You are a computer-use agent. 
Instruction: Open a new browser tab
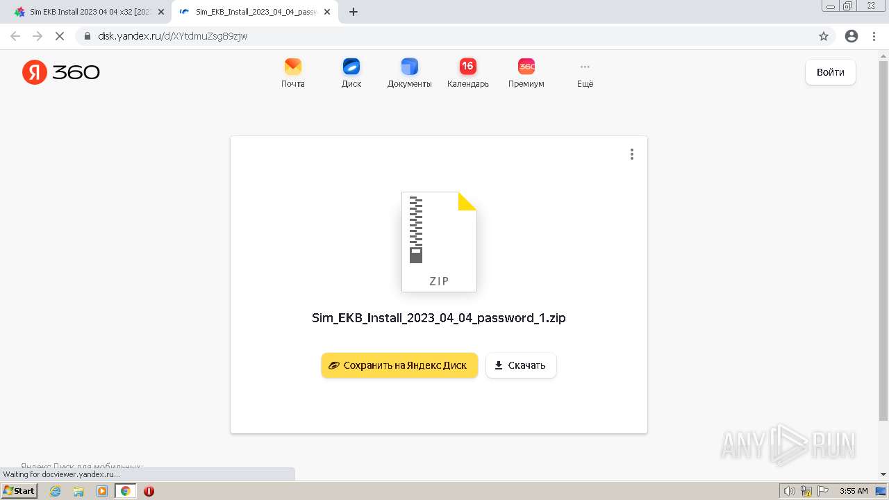coord(354,12)
